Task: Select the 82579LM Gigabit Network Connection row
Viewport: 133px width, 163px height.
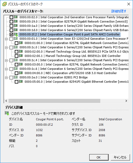Action: [x=73, y=21]
